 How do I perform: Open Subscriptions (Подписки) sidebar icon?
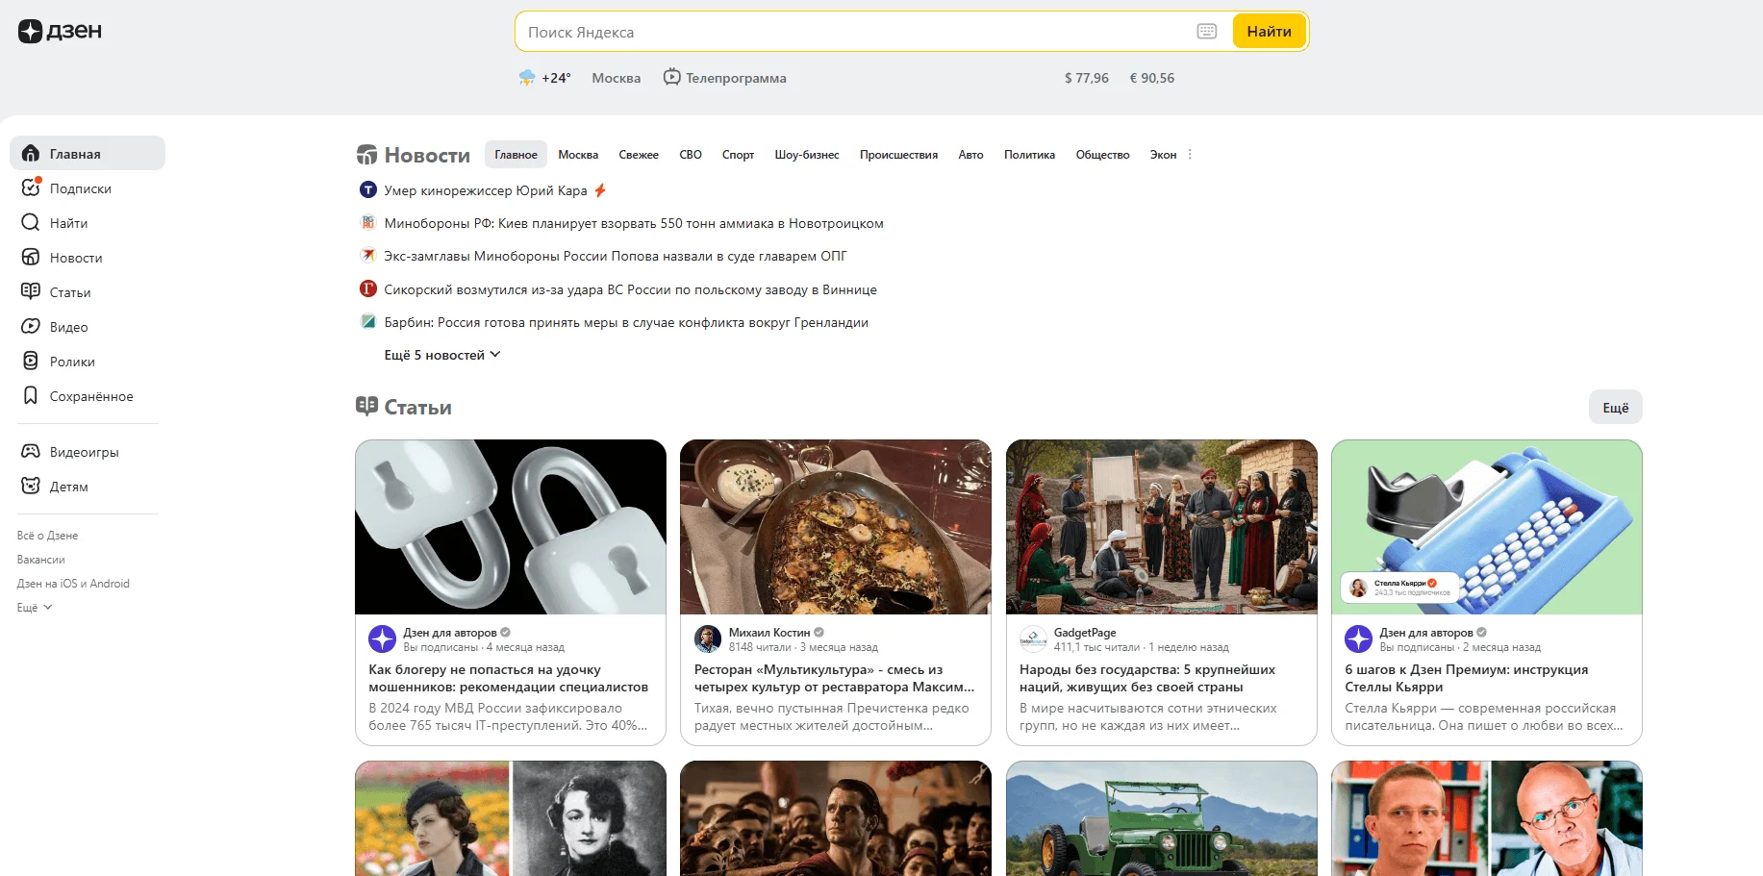click(x=31, y=188)
